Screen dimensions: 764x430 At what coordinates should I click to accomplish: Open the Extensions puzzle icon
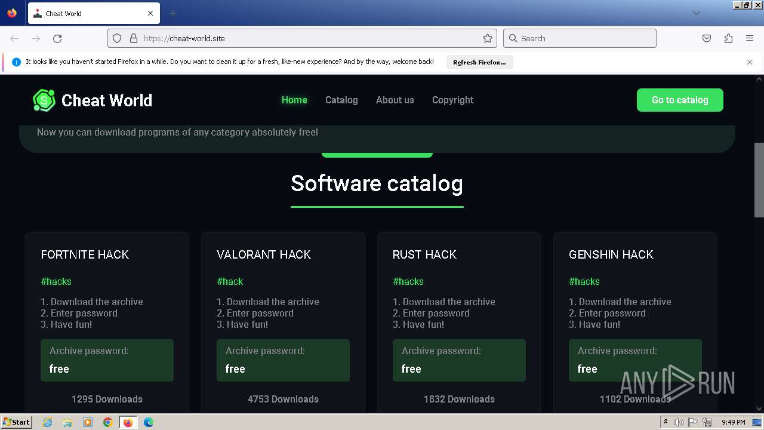coord(728,38)
